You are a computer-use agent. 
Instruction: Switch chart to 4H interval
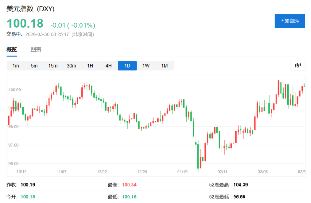click(109, 66)
